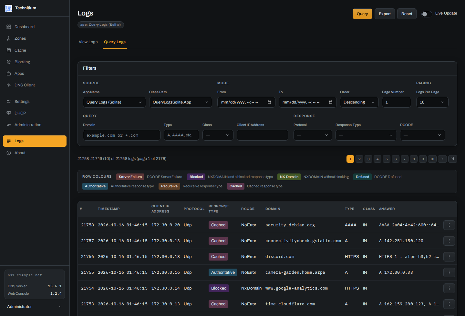The image size is (465, 316).
Task: Go to the last page of logs
Action: 453,159
